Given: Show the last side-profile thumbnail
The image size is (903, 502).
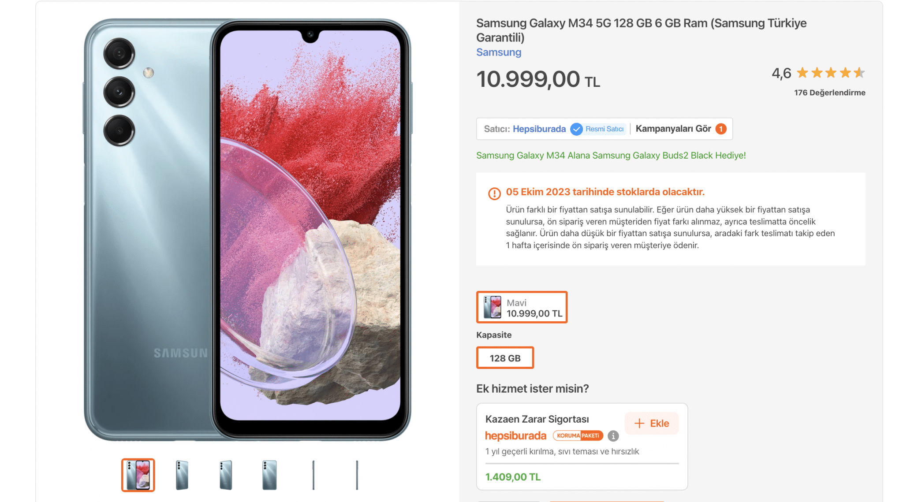Looking at the screenshot, I should click(357, 475).
